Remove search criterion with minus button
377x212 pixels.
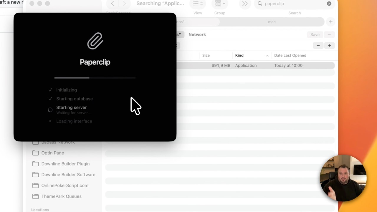318,46
